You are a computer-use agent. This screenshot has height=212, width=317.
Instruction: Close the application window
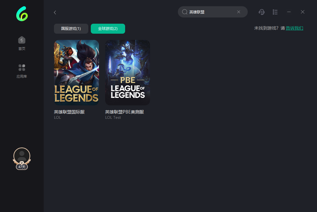303,12
